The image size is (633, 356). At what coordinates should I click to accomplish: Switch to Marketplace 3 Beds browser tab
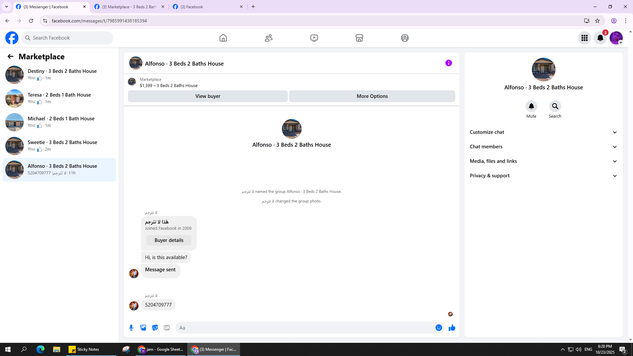click(x=129, y=7)
